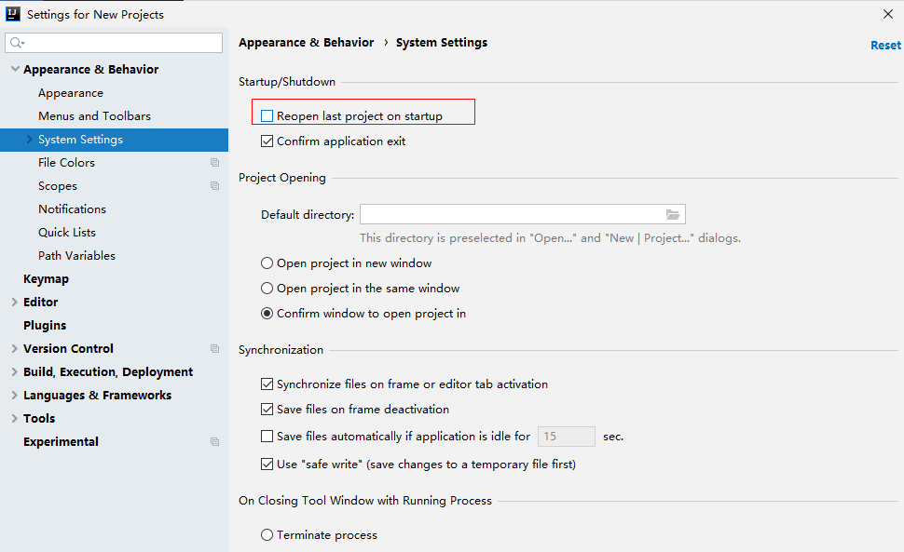Open Notifications settings in the sidebar
Image resolution: width=904 pixels, height=552 pixels.
(x=72, y=209)
